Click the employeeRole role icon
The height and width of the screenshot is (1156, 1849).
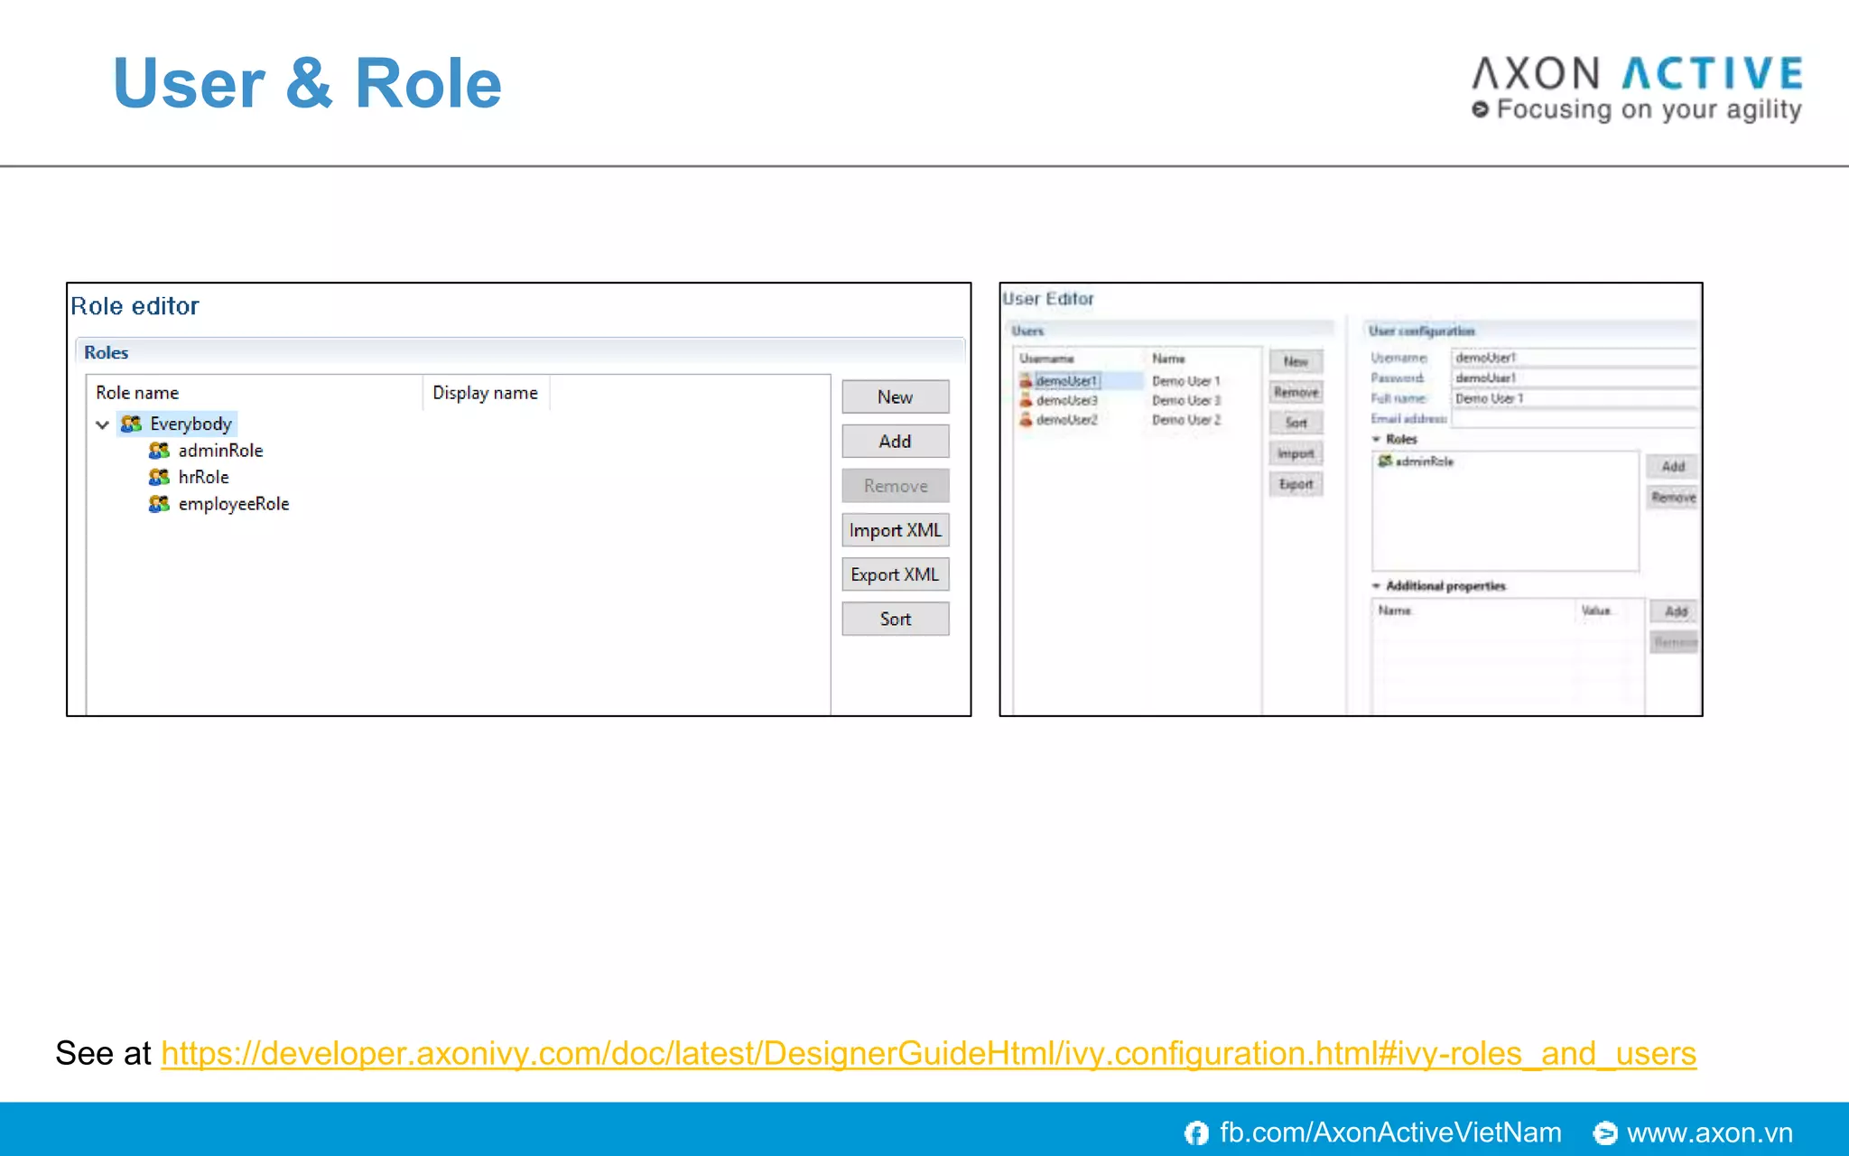click(159, 504)
